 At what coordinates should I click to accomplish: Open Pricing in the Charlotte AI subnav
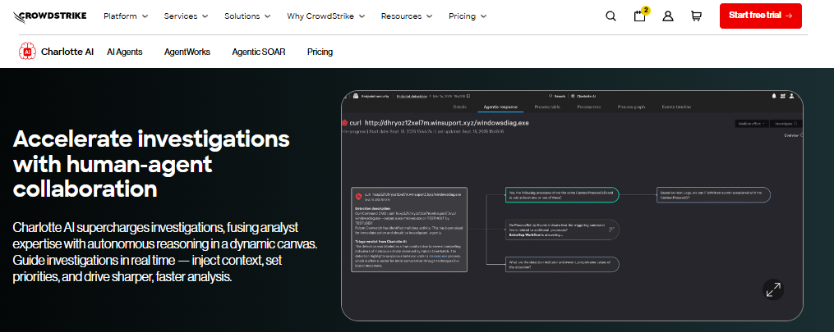coord(320,52)
